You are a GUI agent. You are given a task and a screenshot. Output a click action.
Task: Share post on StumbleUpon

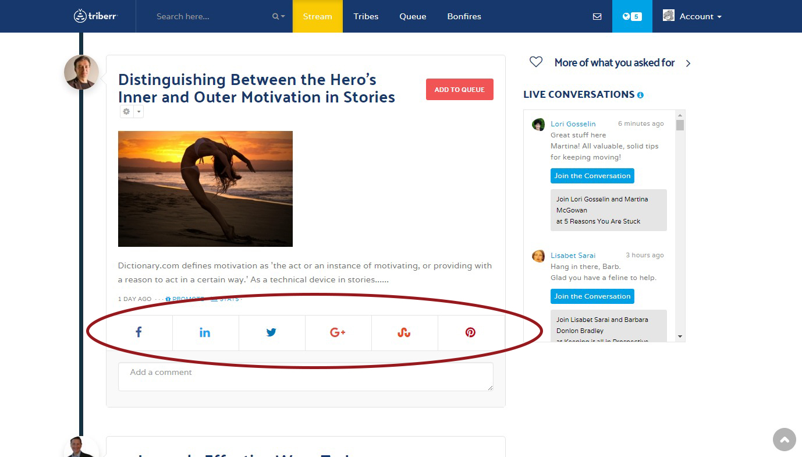click(404, 332)
